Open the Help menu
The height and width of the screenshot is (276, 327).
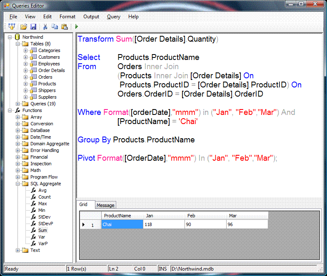(x=133, y=17)
